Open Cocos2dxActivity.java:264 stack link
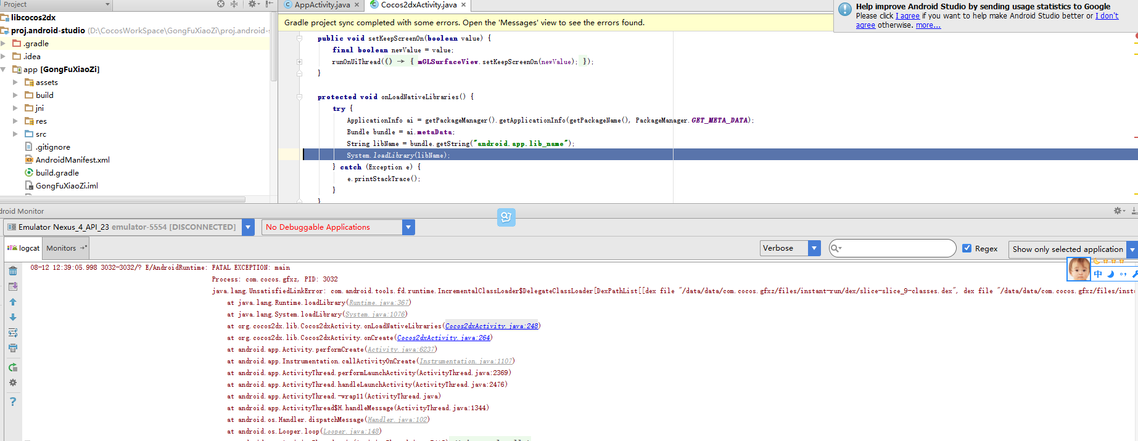The image size is (1138, 441). click(443, 338)
